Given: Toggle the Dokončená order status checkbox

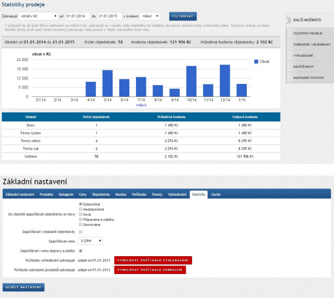Looking at the screenshot, I should [81, 204].
